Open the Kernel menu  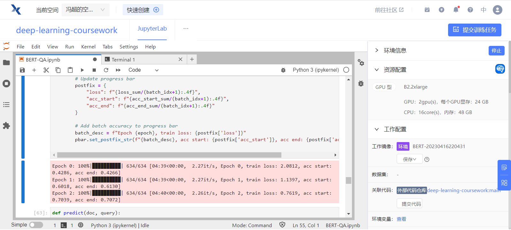click(88, 47)
